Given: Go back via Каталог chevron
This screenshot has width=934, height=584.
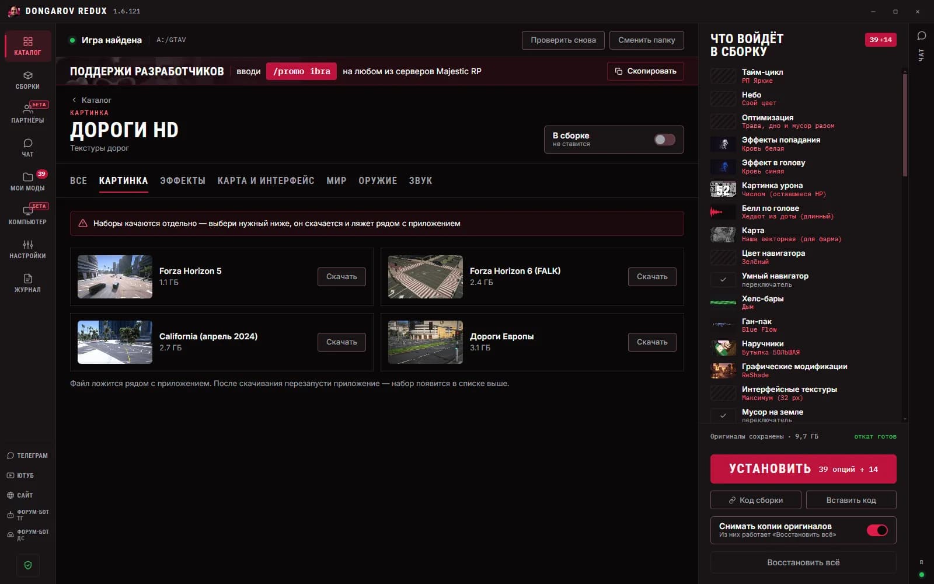Looking at the screenshot, I should click(x=92, y=100).
